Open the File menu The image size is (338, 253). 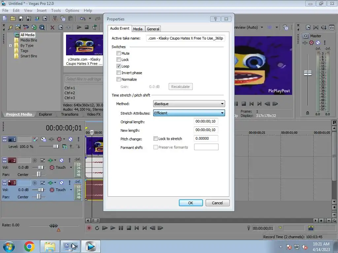pos(5,11)
